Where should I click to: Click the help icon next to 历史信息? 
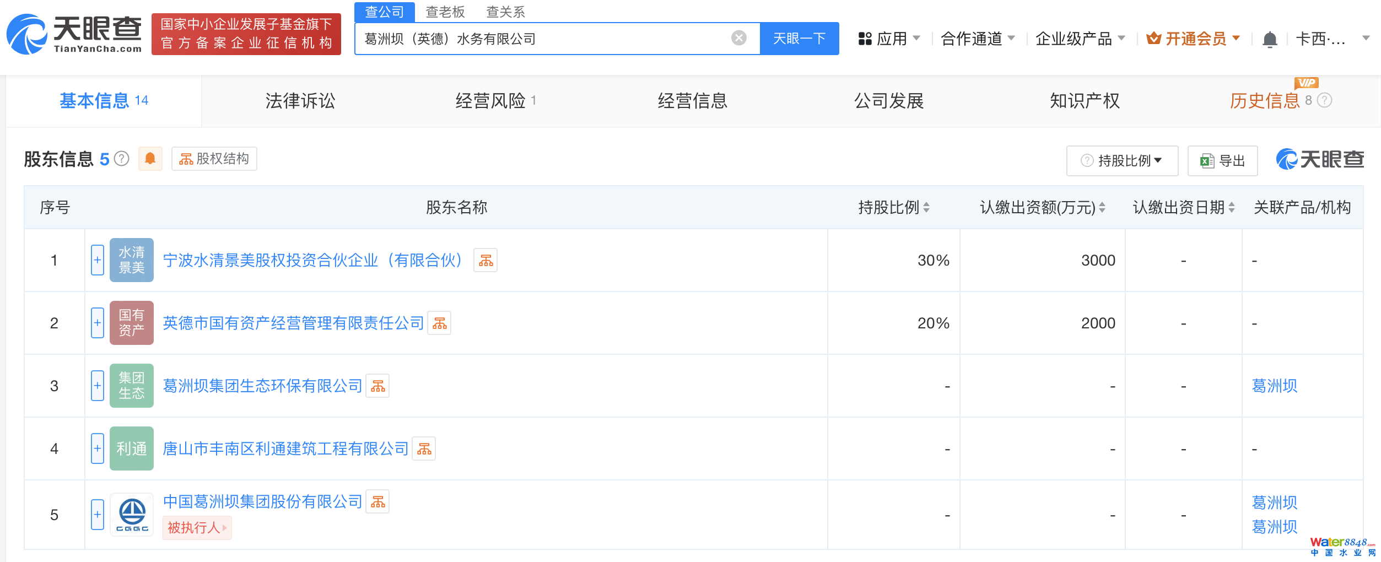[x=1325, y=100]
